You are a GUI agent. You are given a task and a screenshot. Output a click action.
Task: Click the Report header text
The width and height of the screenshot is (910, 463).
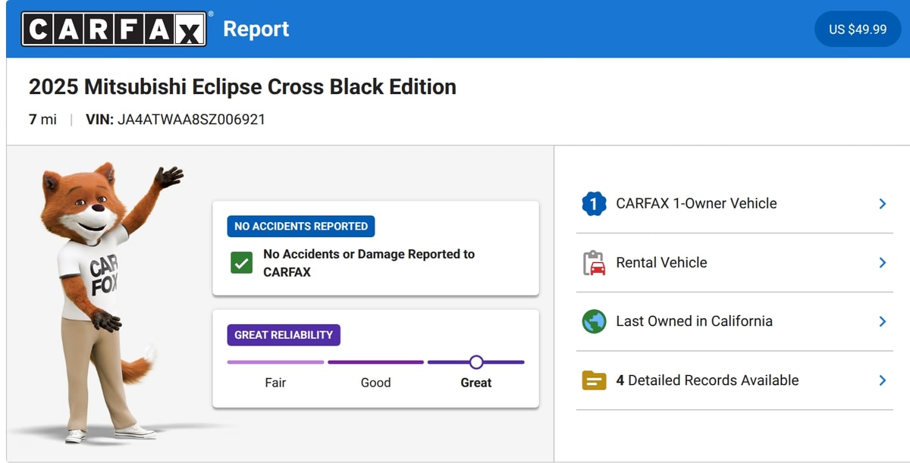pyautogui.click(x=256, y=29)
